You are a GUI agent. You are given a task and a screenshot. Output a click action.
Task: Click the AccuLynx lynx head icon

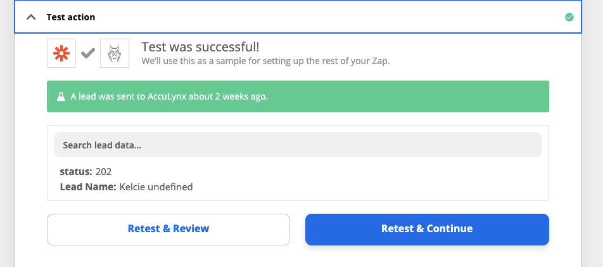(115, 53)
